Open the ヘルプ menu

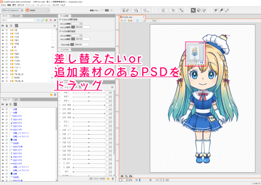[63, 5]
